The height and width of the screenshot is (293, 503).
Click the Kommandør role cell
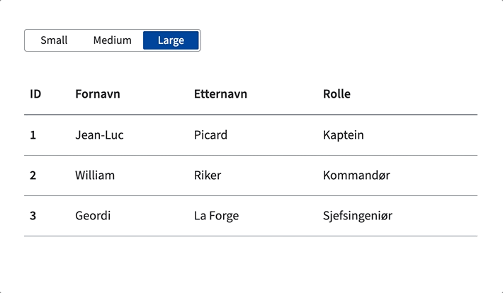point(356,175)
